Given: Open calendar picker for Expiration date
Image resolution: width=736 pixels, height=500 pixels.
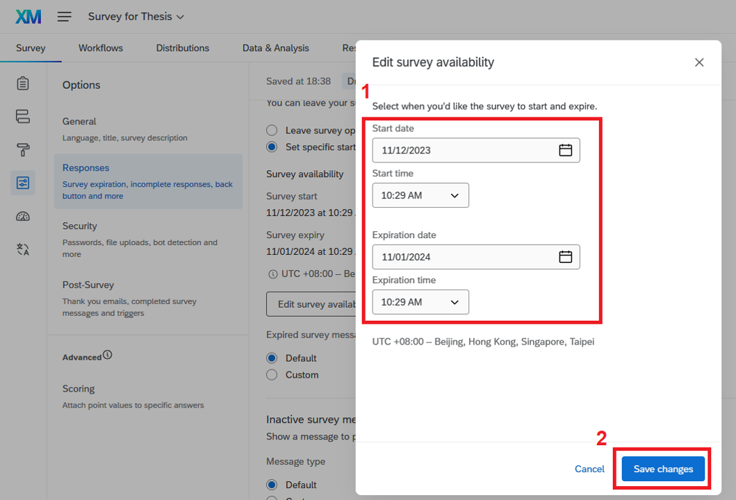Looking at the screenshot, I should tap(565, 257).
